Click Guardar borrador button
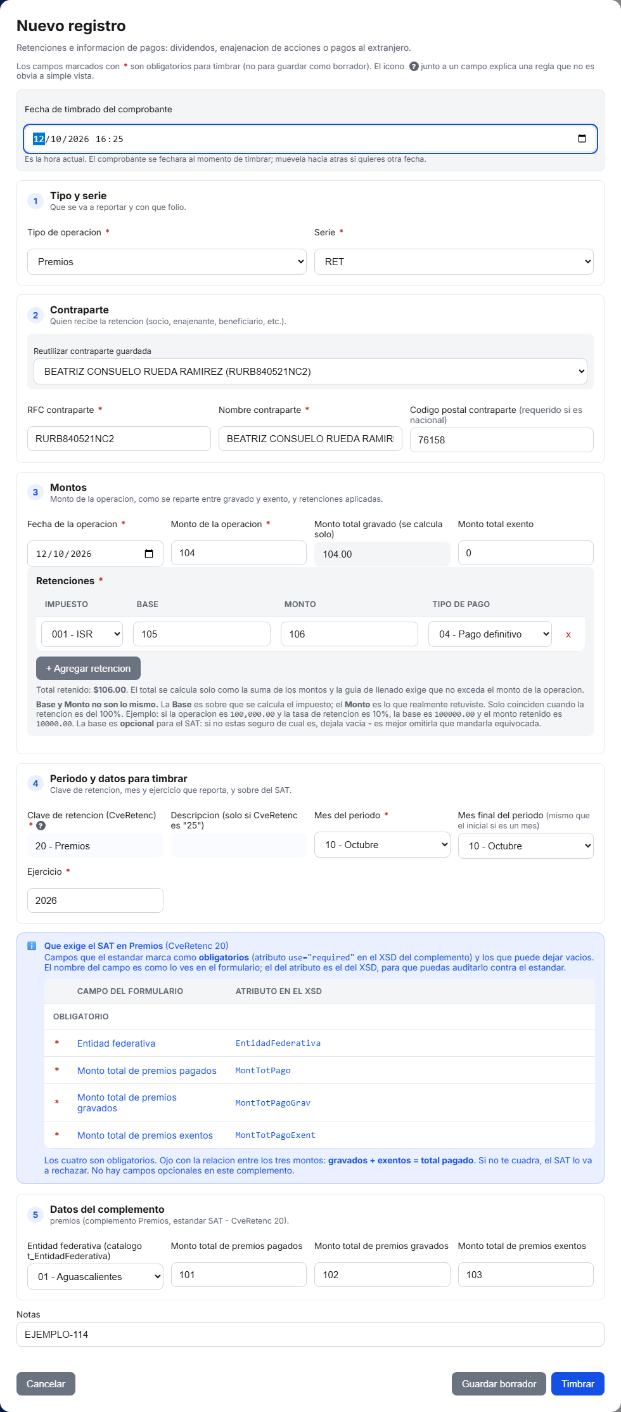Image resolution: width=621 pixels, height=1412 pixels. tap(499, 1384)
